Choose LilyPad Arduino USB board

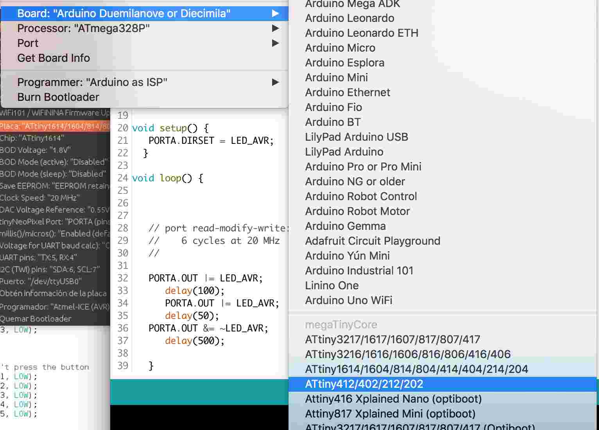pos(443,137)
